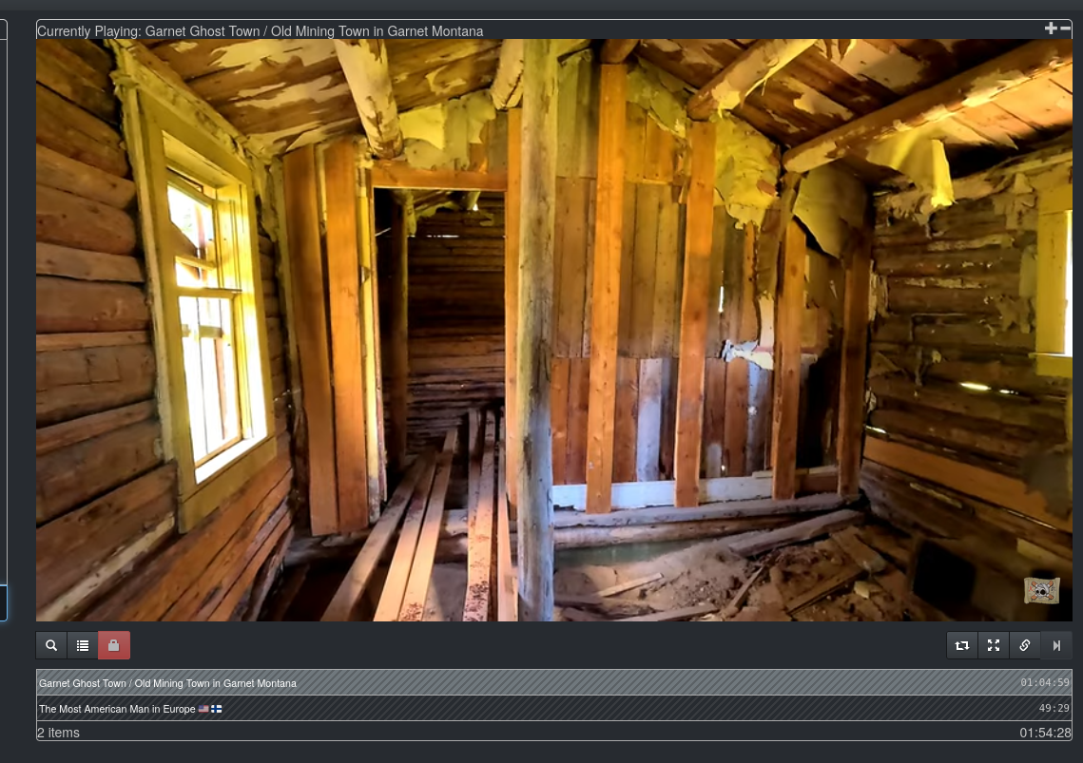
Task: Click the chain link icon button
Action: tap(1025, 646)
